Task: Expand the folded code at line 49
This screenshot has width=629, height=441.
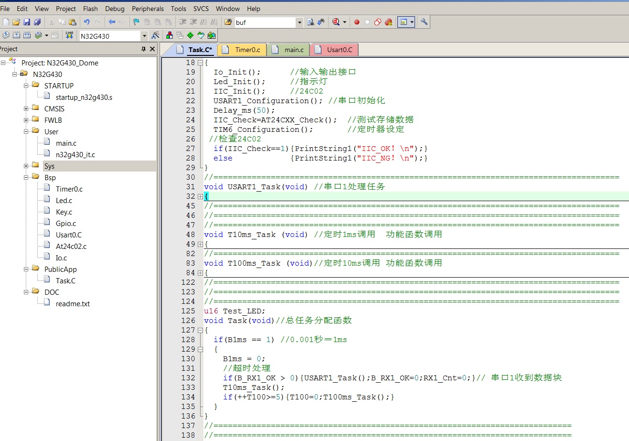Action: (x=201, y=244)
